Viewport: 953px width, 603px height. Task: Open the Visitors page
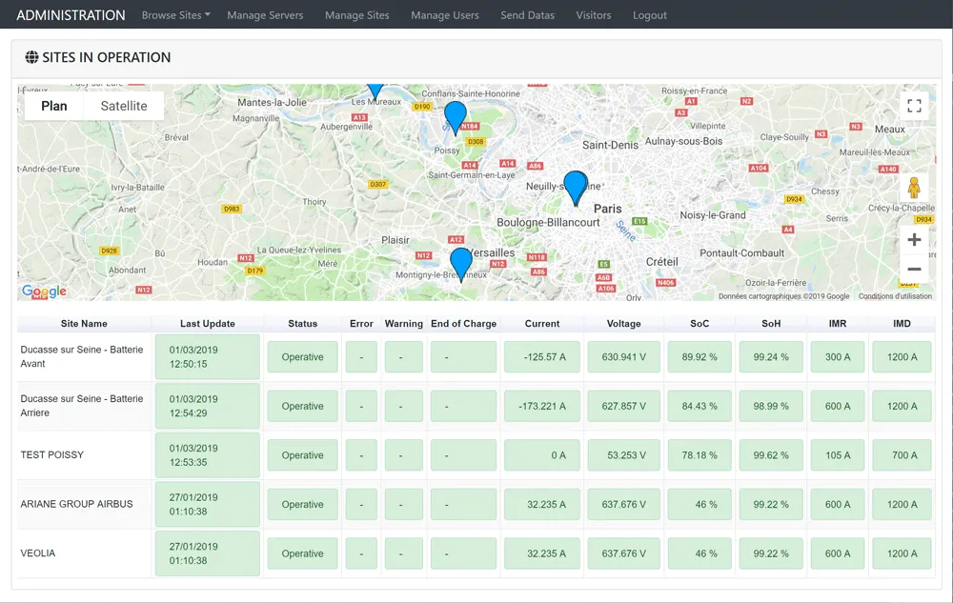(594, 15)
